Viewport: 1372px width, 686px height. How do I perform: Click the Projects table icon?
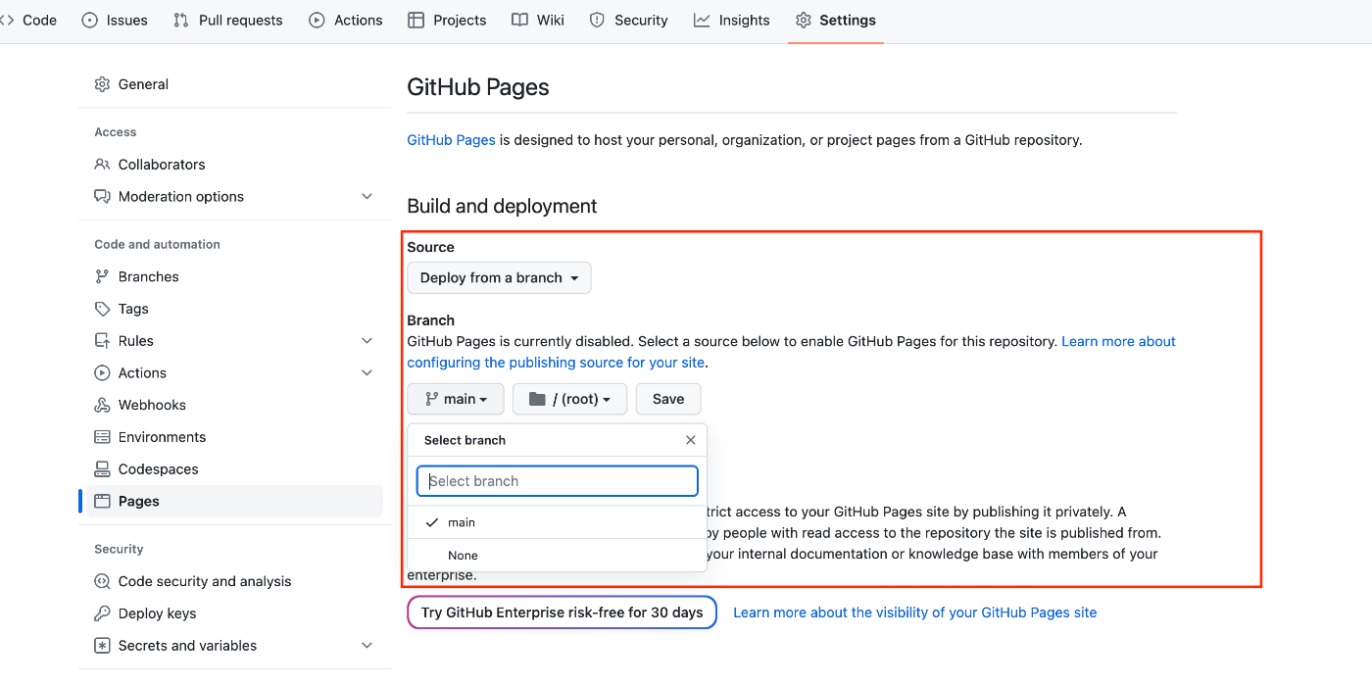click(416, 20)
